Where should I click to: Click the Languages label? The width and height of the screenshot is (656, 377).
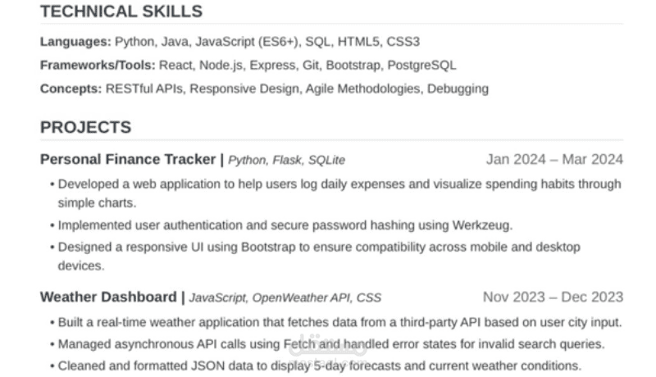[75, 42]
